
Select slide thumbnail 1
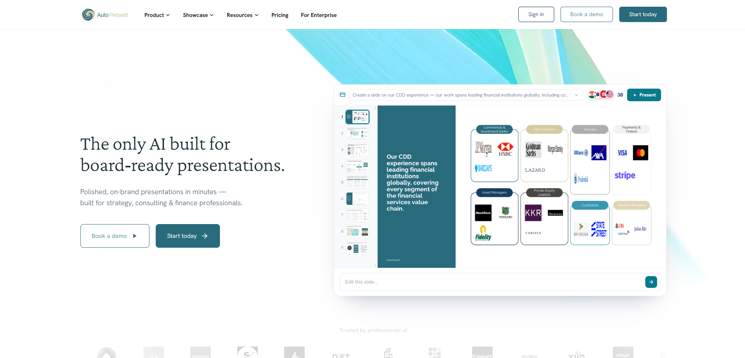coord(358,117)
